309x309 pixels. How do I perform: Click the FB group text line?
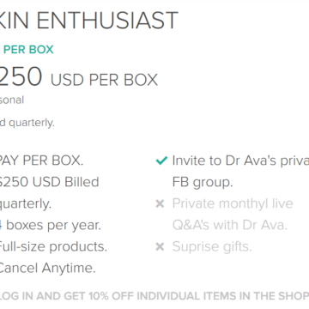203,183
